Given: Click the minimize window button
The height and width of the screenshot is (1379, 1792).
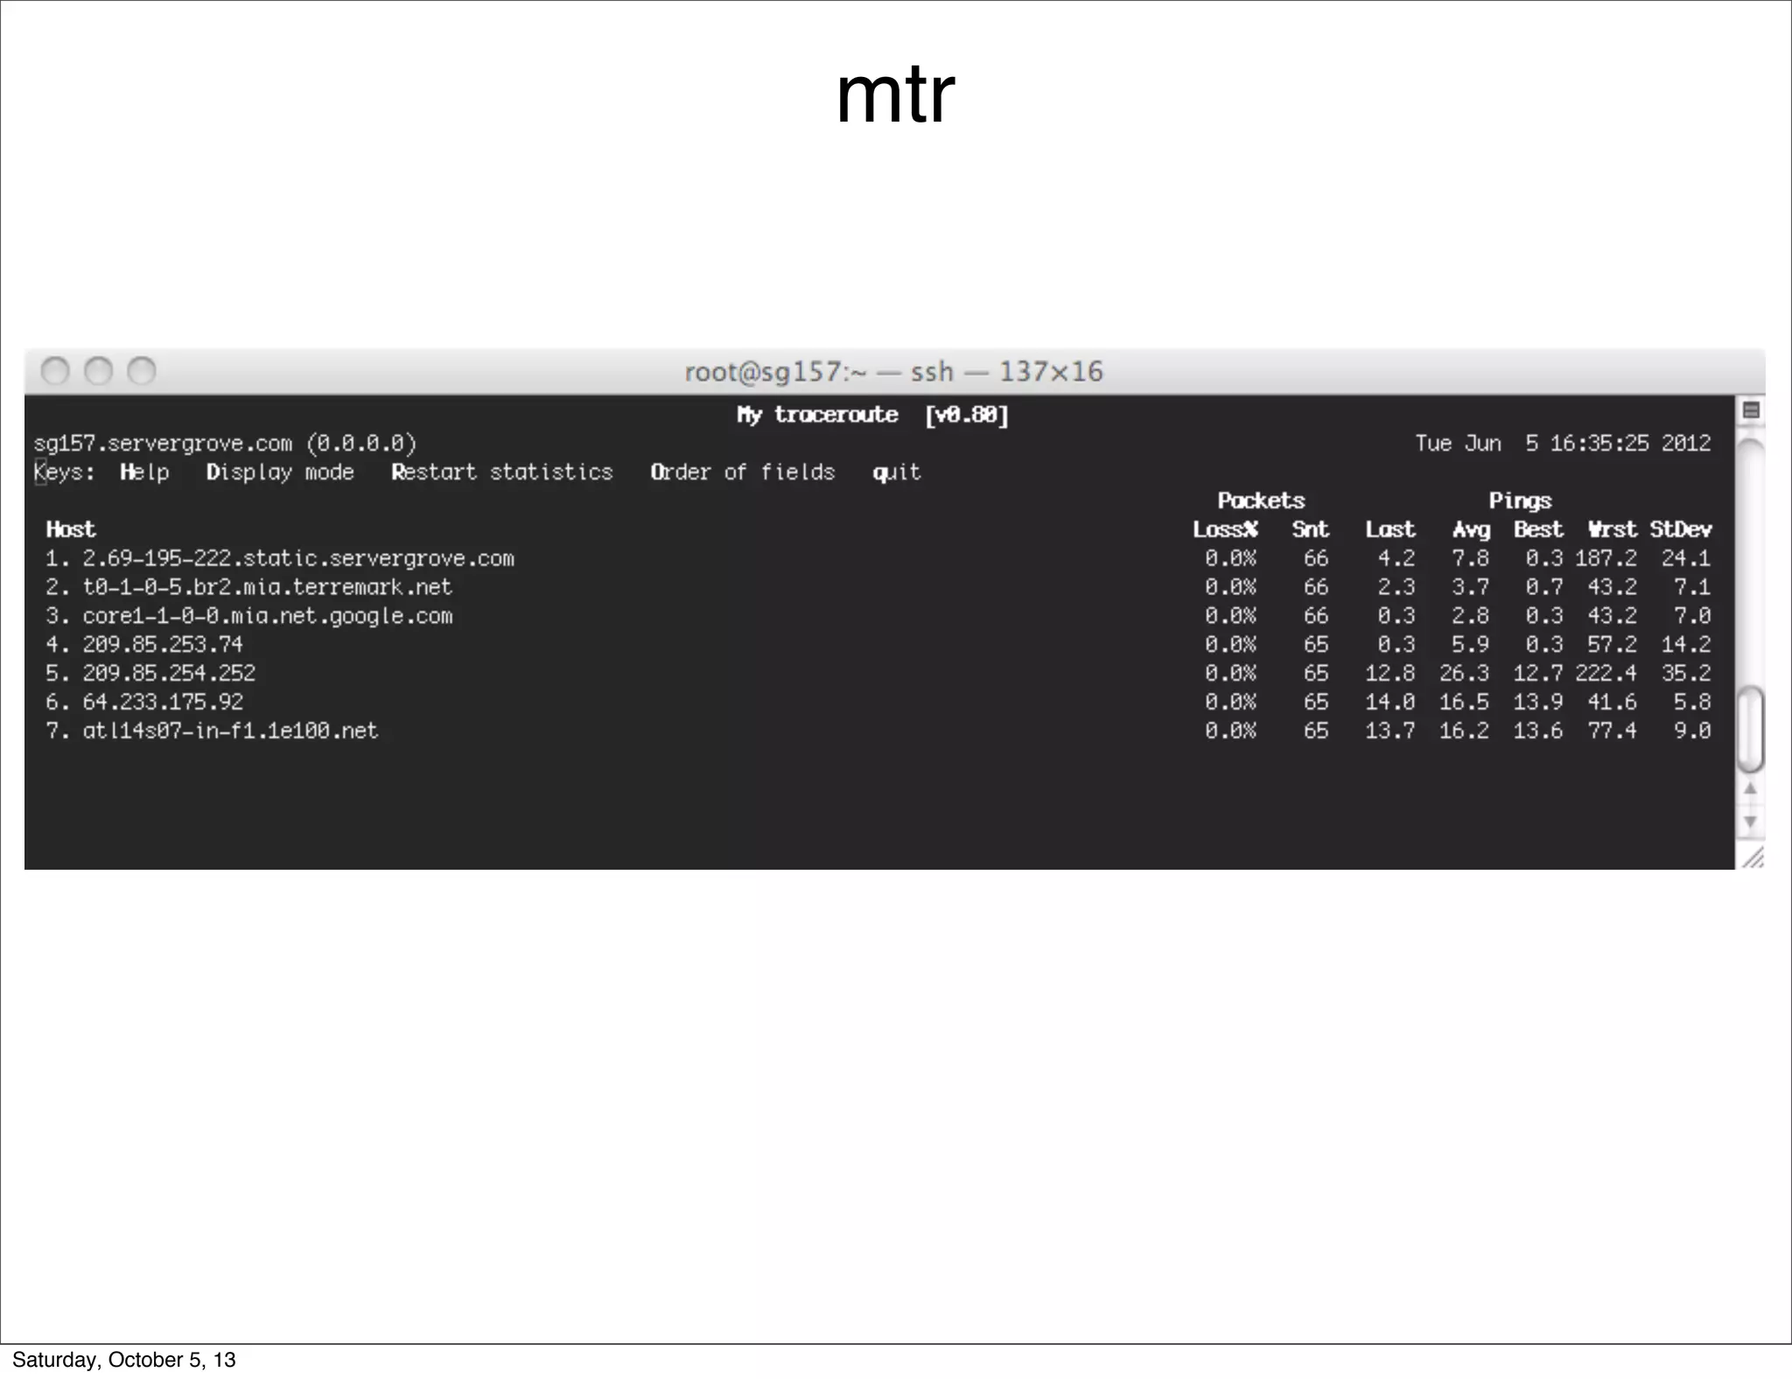Looking at the screenshot, I should point(98,371).
